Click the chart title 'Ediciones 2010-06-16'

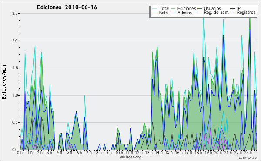67,7
